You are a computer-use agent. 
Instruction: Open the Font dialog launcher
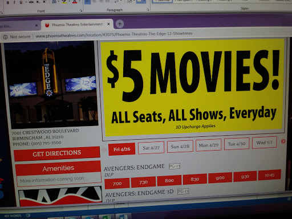81,10
